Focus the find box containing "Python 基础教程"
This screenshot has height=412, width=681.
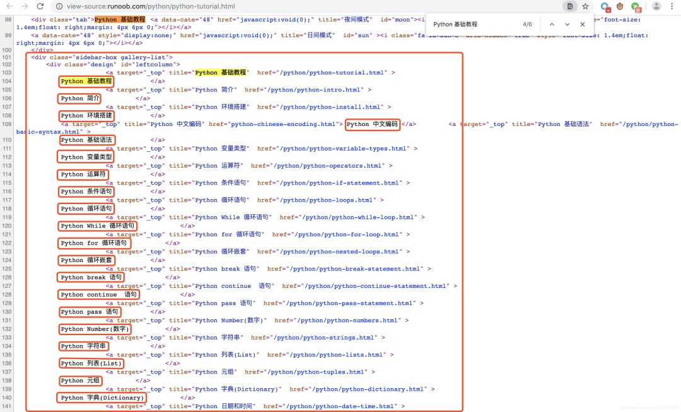click(474, 25)
